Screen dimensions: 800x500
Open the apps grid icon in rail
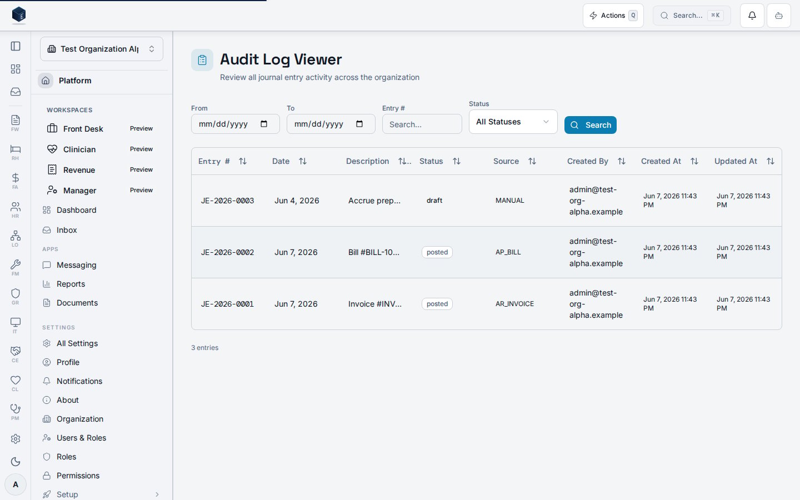coord(16,69)
